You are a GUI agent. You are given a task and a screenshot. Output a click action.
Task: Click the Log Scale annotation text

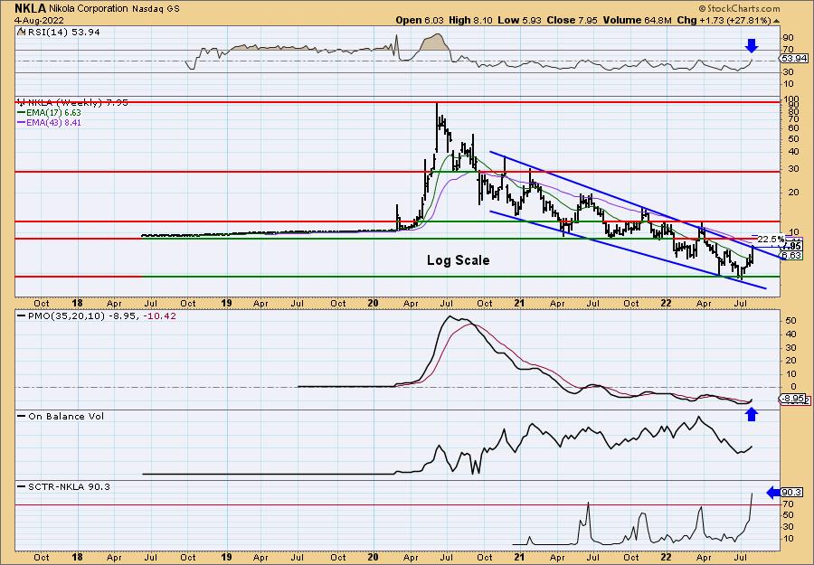458,260
